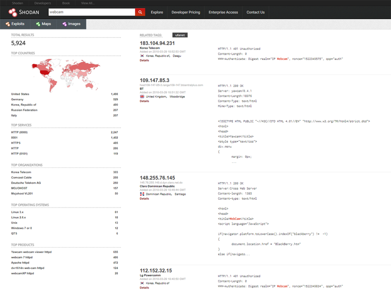Open Details for 148.255.76.145
This screenshot has height=299, width=391.
[x=144, y=199]
